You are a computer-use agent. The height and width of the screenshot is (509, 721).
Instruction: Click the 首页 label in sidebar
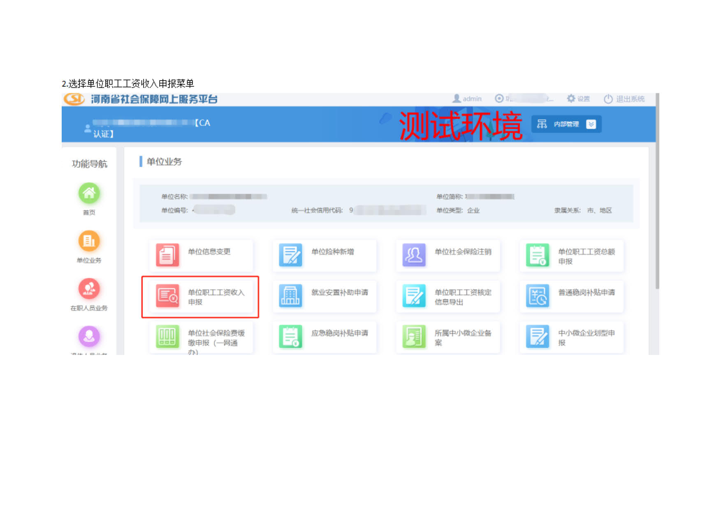89,212
